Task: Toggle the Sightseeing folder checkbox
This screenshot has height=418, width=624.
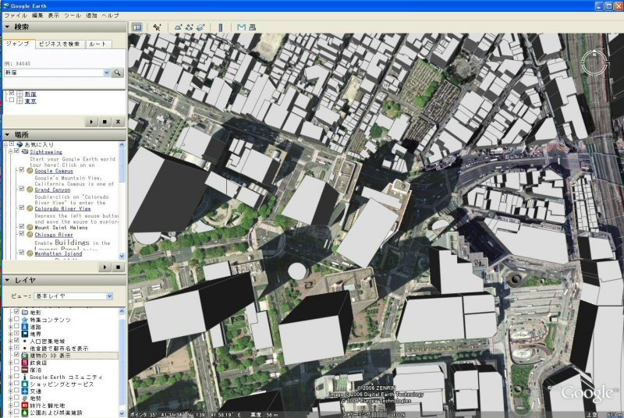Action: coord(16,151)
